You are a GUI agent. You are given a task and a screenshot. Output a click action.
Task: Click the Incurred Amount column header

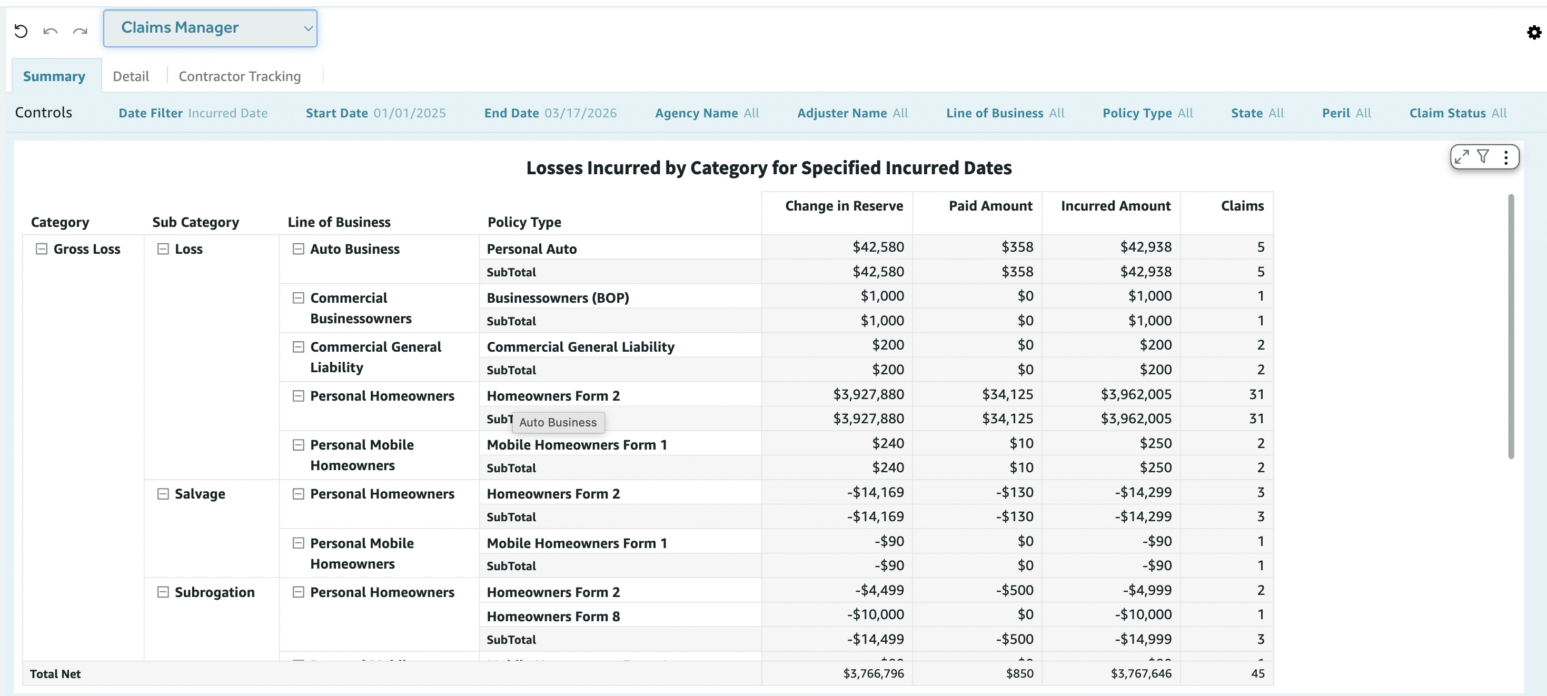pos(1115,206)
